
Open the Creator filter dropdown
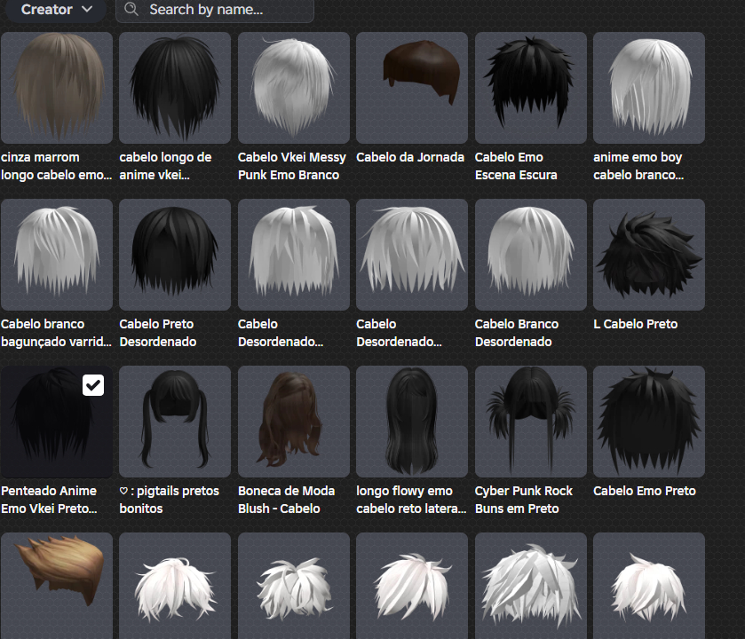[56, 10]
